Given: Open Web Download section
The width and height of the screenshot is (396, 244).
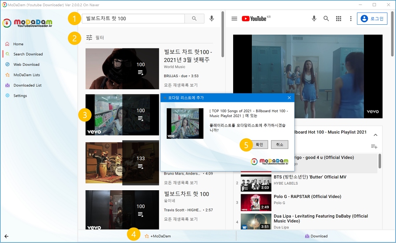Looking at the screenshot, I should tap(26, 65).
